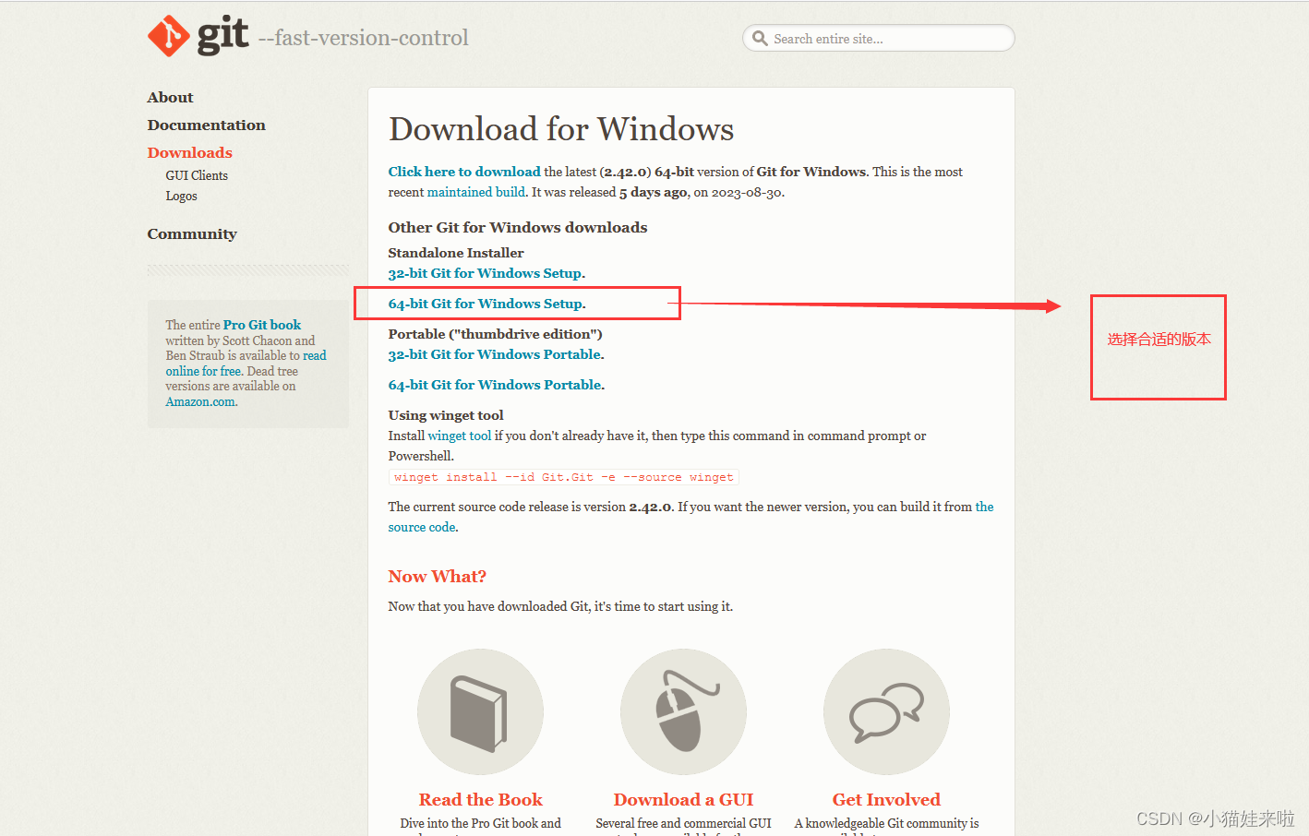Click the 'Using winget tool' subheading
Viewport: 1309px width, 836px height.
point(446,415)
